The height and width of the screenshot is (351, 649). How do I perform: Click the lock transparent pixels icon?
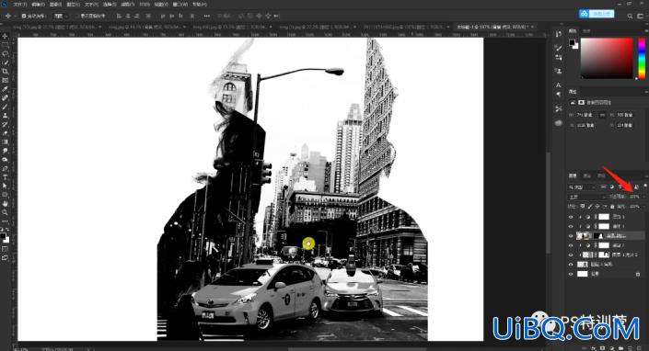pos(583,206)
